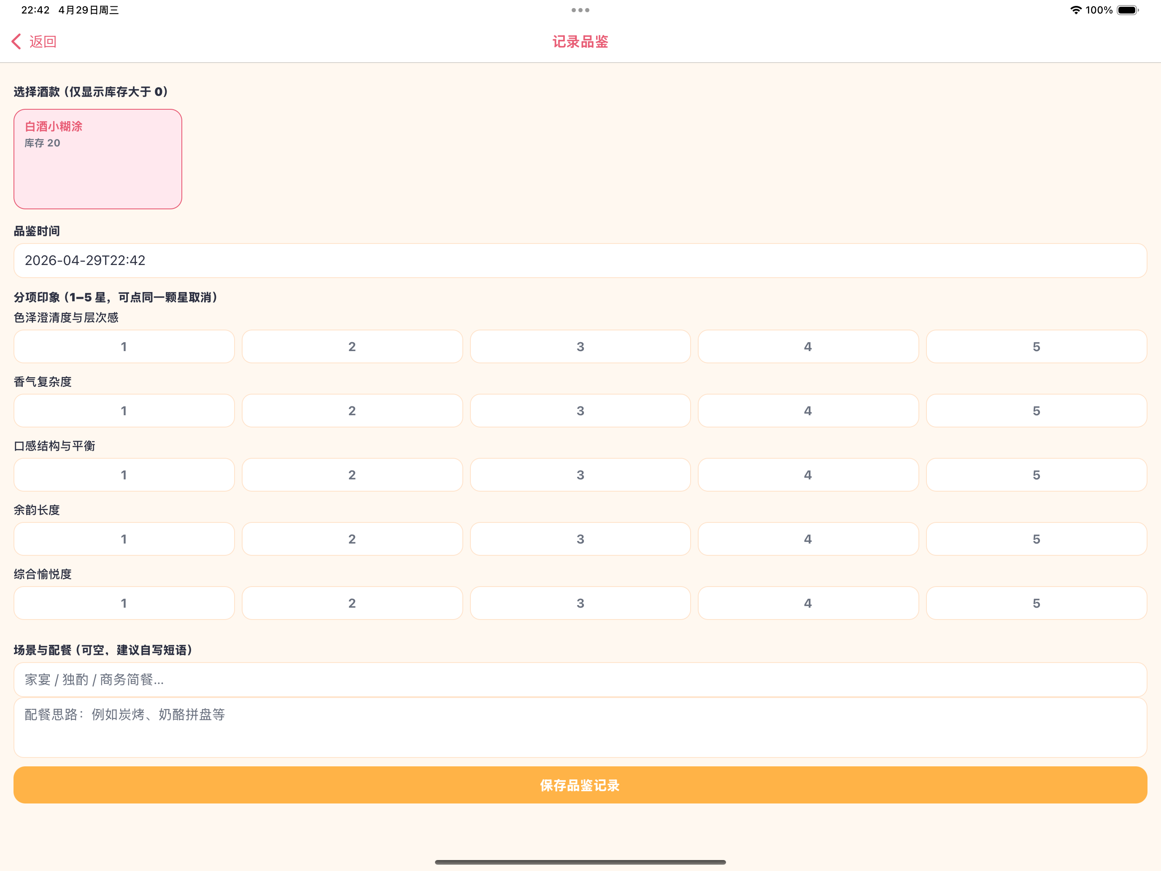
Task: Choose 4 for 口感结构与平衡
Action: [x=808, y=475]
